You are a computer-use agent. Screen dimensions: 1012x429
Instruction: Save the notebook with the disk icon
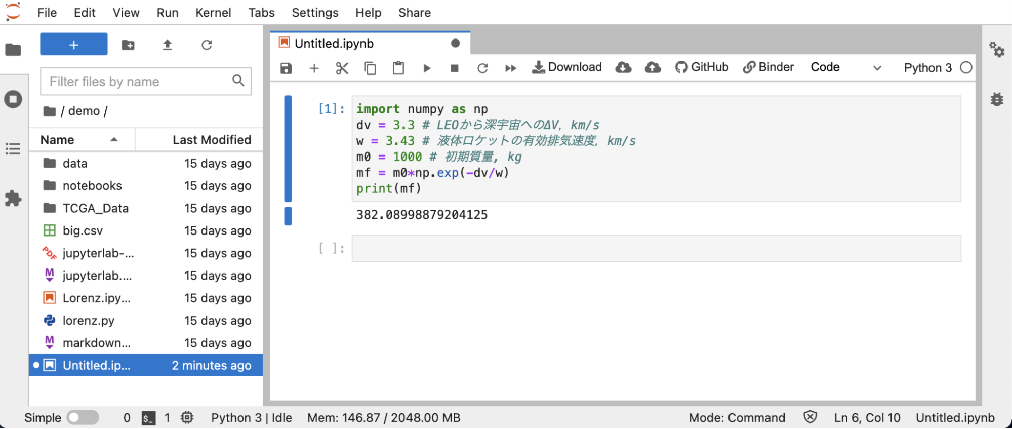point(286,68)
